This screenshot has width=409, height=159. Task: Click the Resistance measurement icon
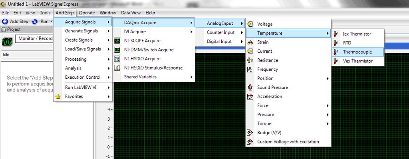pos(250,60)
